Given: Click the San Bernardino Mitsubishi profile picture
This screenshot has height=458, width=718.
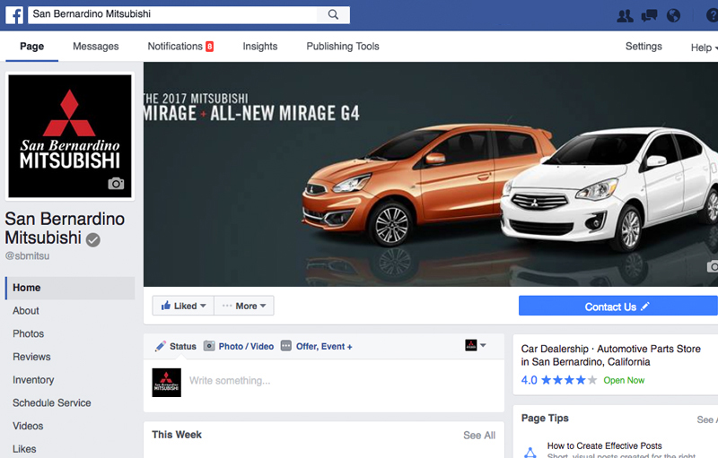Looking at the screenshot, I should point(70,136).
